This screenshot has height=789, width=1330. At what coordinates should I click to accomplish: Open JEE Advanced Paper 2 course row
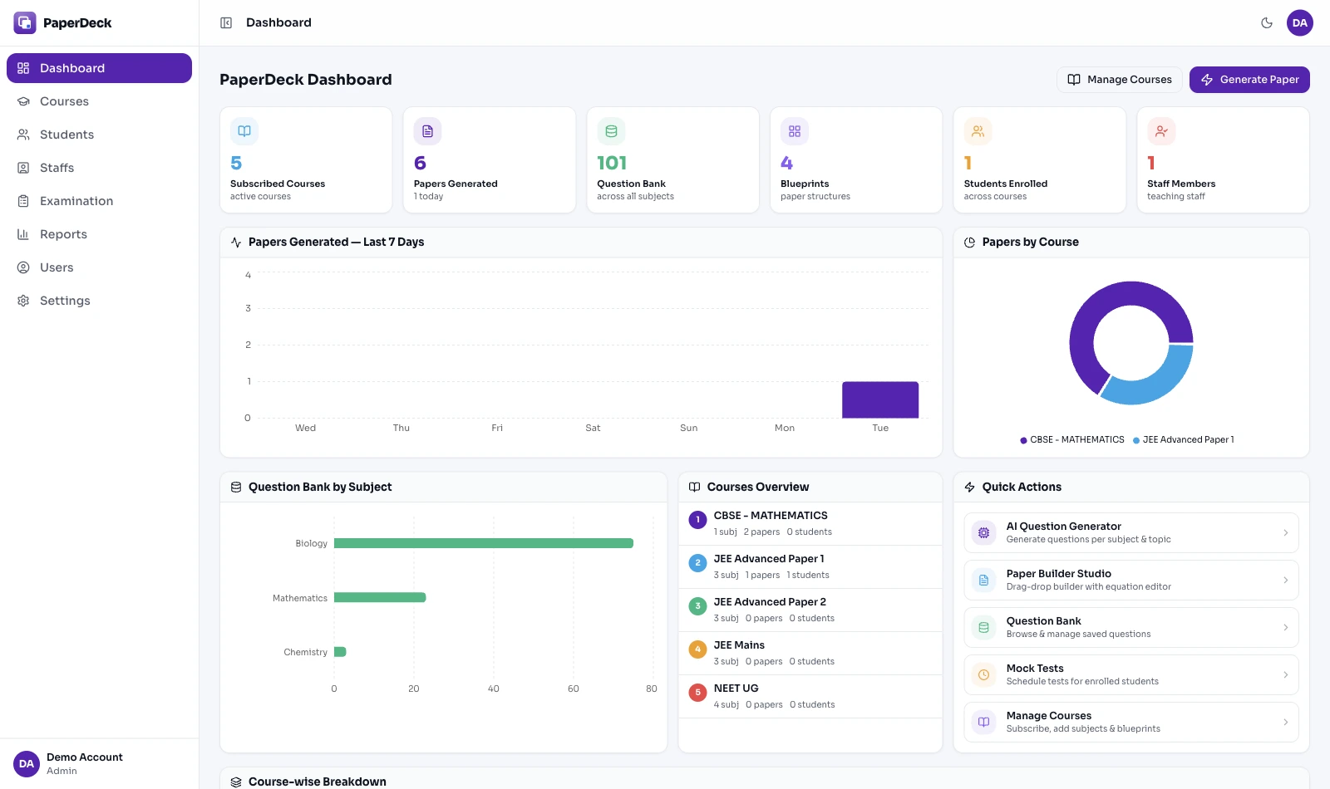click(810, 610)
